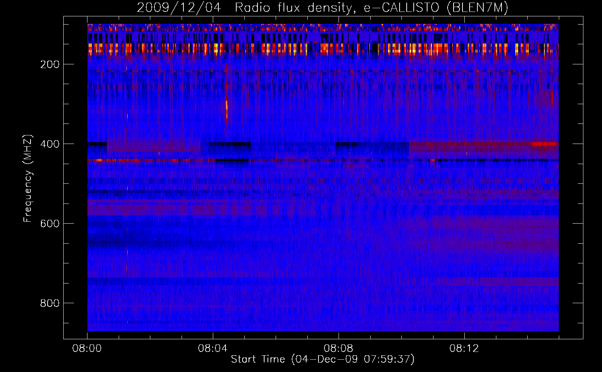Click the bright red band at 400 MHz on the right edge
This screenshot has width=602, height=372.
click(x=544, y=144)
